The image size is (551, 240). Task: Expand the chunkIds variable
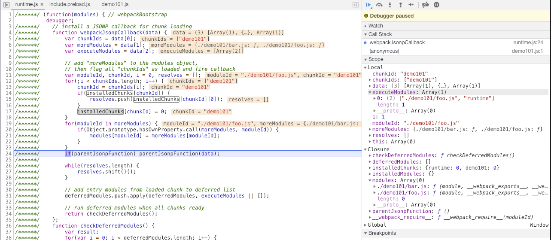(x=370, y=80)
